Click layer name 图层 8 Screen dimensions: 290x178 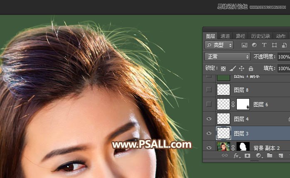tap(241, 90)
